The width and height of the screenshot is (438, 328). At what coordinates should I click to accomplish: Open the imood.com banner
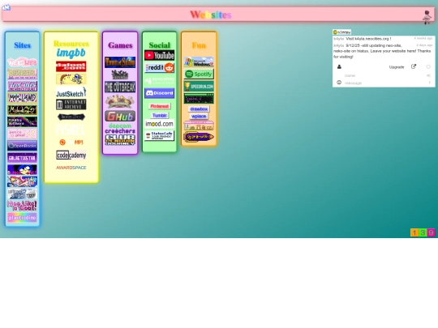159,124
